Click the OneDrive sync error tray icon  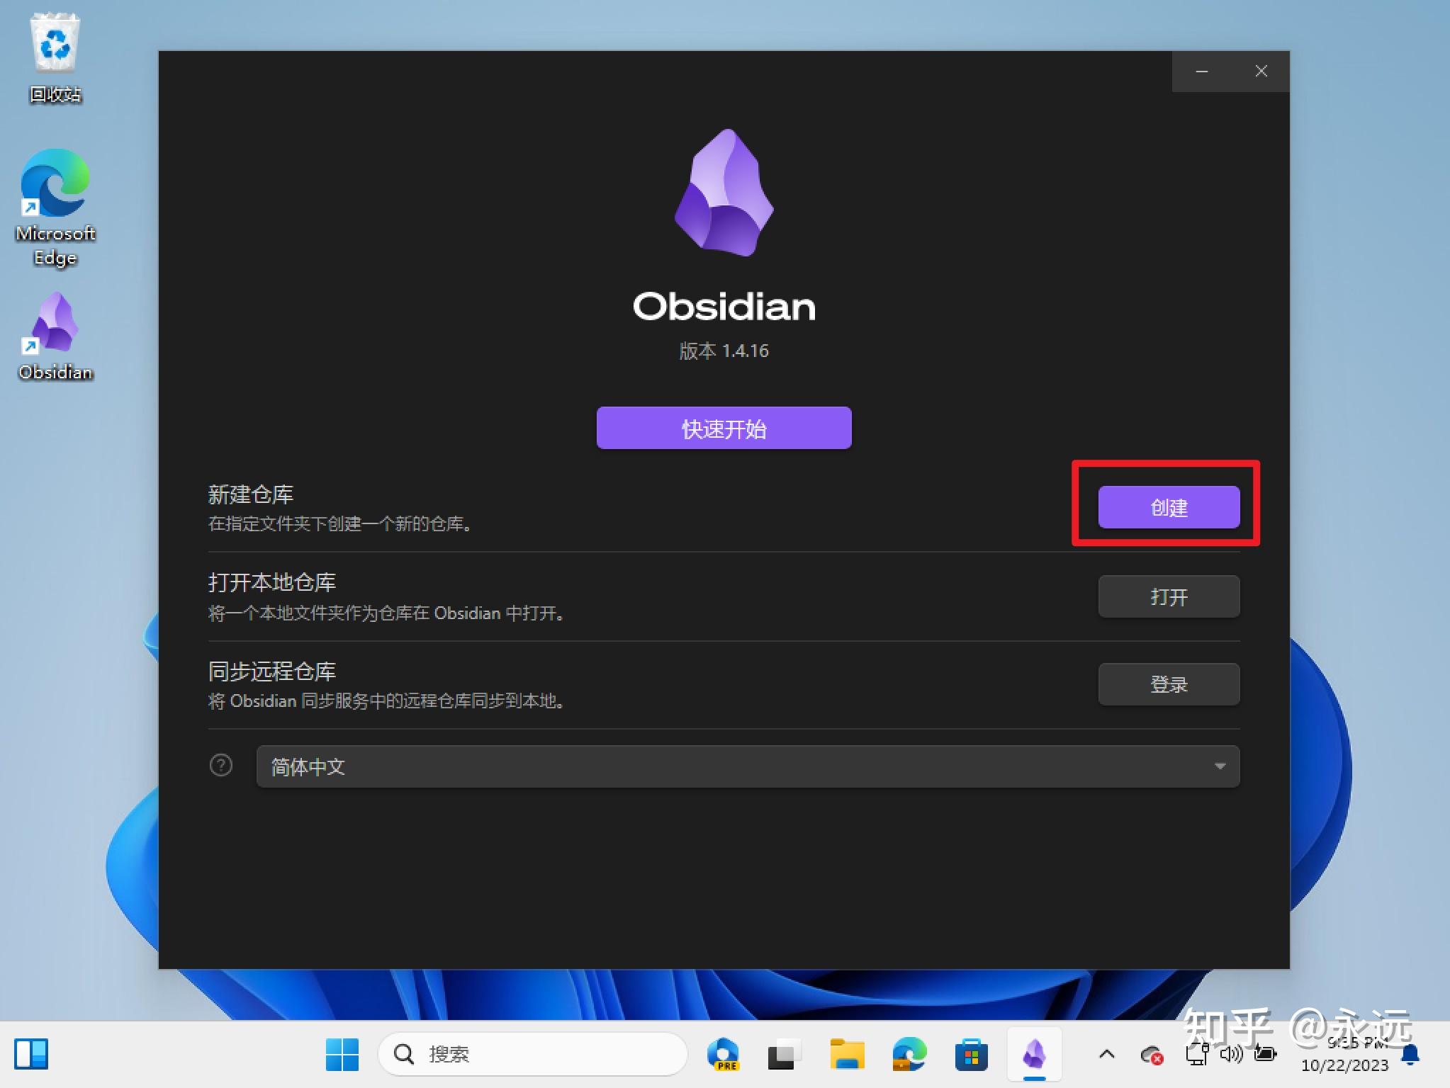(x=1153, y=1054)
